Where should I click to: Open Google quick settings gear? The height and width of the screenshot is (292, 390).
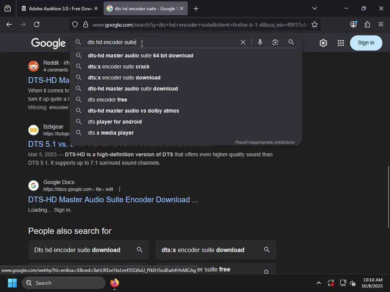323,43
